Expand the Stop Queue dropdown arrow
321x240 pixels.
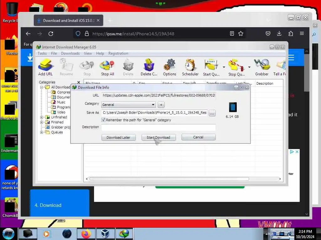click(249, 67)
